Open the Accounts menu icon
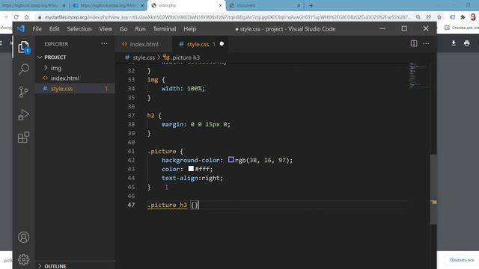The width and height of the screenshot is (479, 269). (23, 238)
